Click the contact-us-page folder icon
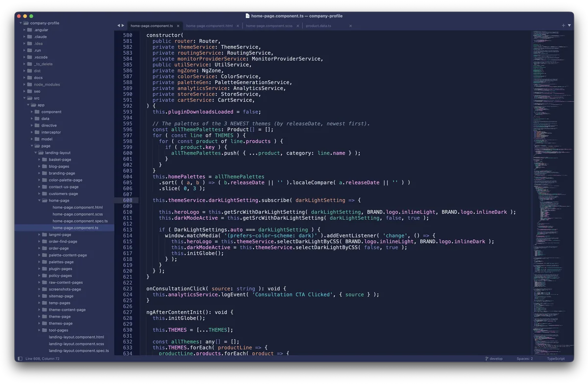Viewport: 588px width, 385px height. point(45,187)
